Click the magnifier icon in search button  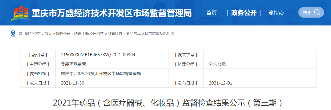coord(317,12)
